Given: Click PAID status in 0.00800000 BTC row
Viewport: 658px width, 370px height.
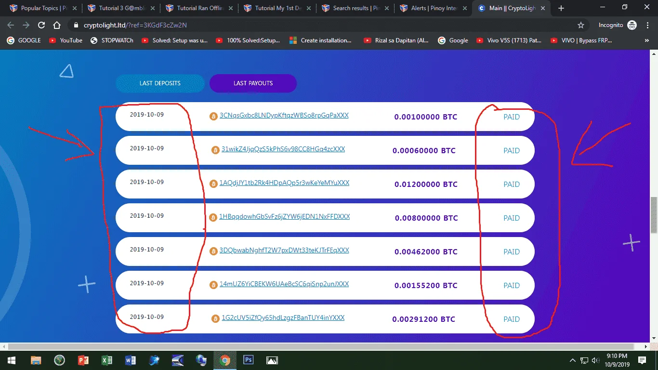Looking at the screenshot, I should (x=512, y=218).
